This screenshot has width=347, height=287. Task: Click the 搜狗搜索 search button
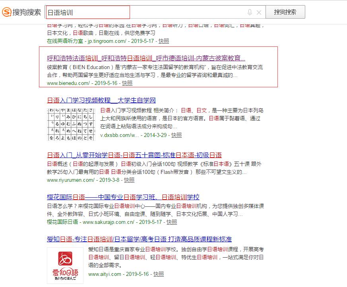point(285,12)
